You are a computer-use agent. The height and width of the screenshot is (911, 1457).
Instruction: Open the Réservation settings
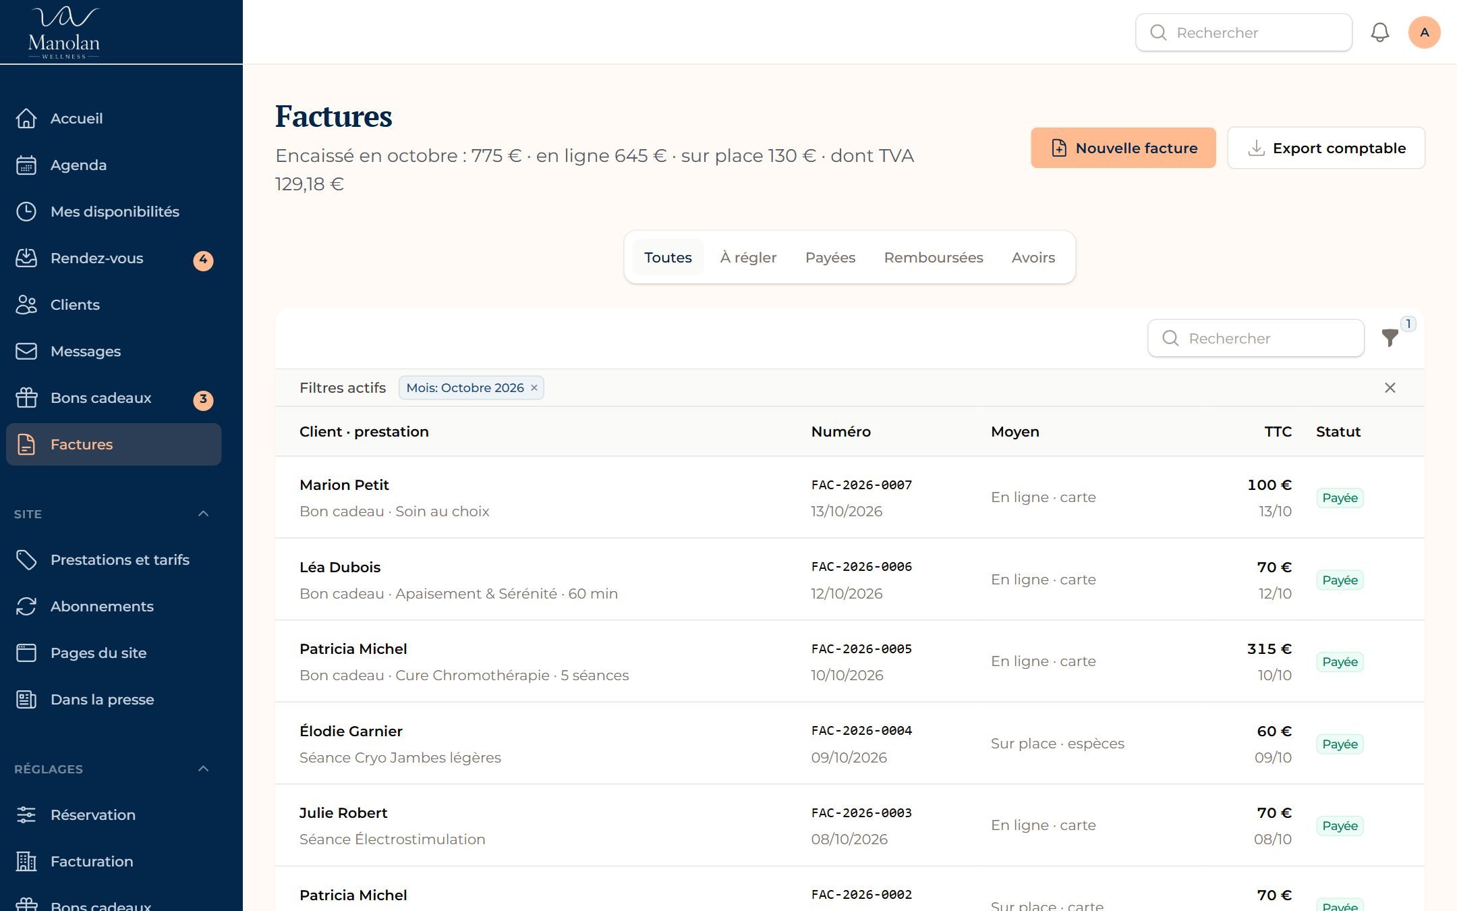pos(113,815)
